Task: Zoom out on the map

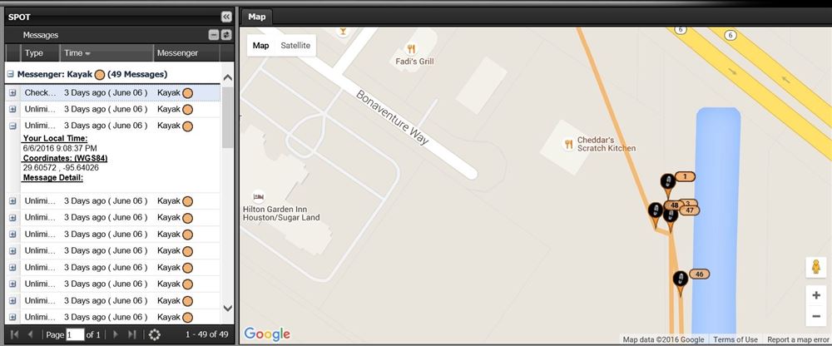Action: 816,317
